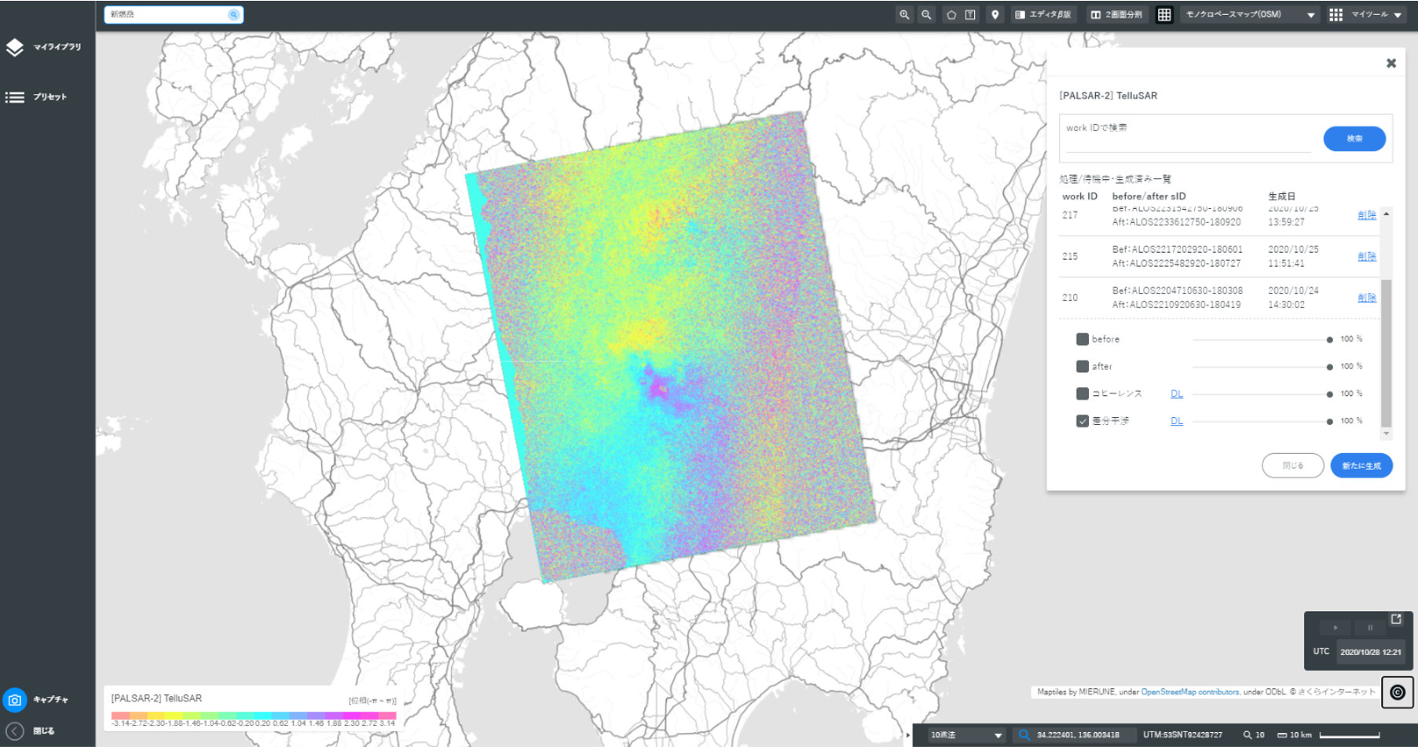Click the zoom level 10 indicator
The image size is (1418, 747).
(x=1254, y=735)
